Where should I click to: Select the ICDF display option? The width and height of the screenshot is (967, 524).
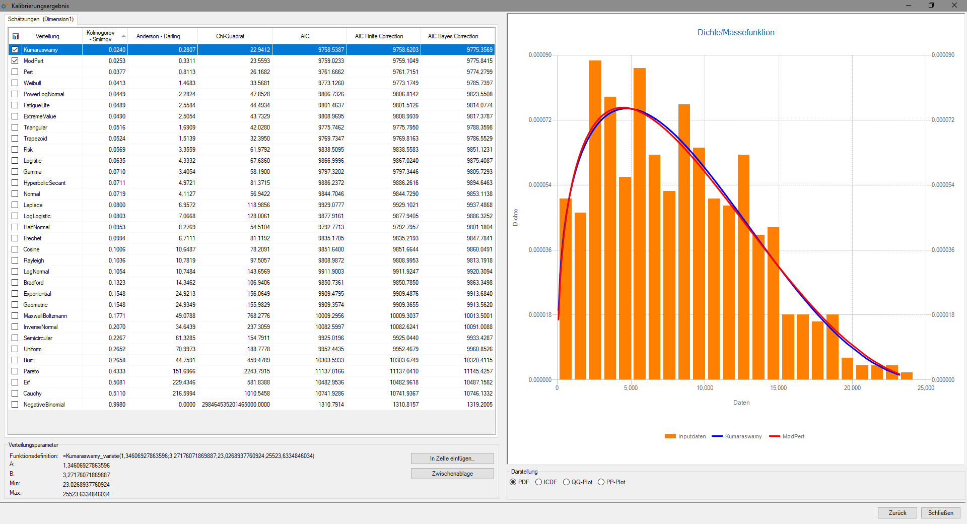tap(538, 482)
